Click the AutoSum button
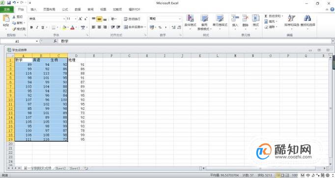This screenshot has height=178, width=335. click(x=273, y=16)
